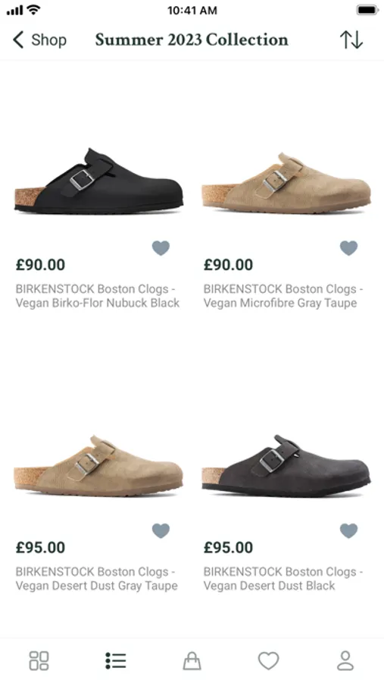Favorite the Desert Dust Gray Taupe heart

[x=161, y=530]
